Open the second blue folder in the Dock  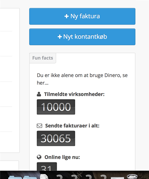[x=30, y=177]
